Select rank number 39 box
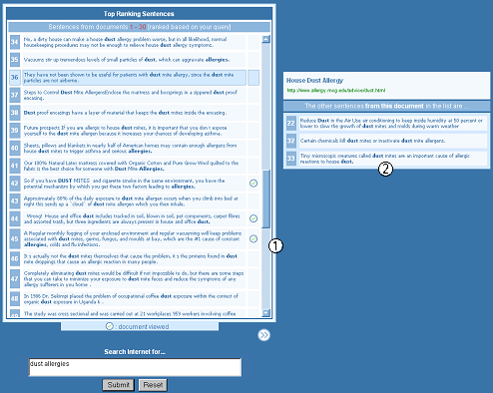This screenshot has height=393, width=493. [15, 131]
